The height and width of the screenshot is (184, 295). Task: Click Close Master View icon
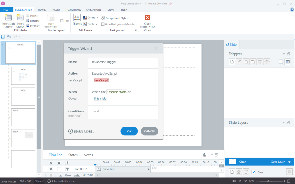pyautogui.click(x=147, y=18)
